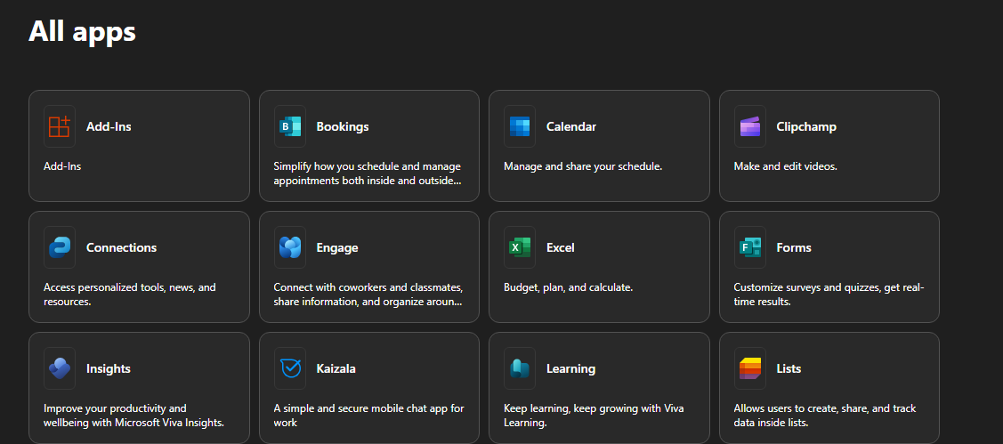Click the Add-Ins title text
This screenshot has height=444, width=1003.
coord(109,126)
